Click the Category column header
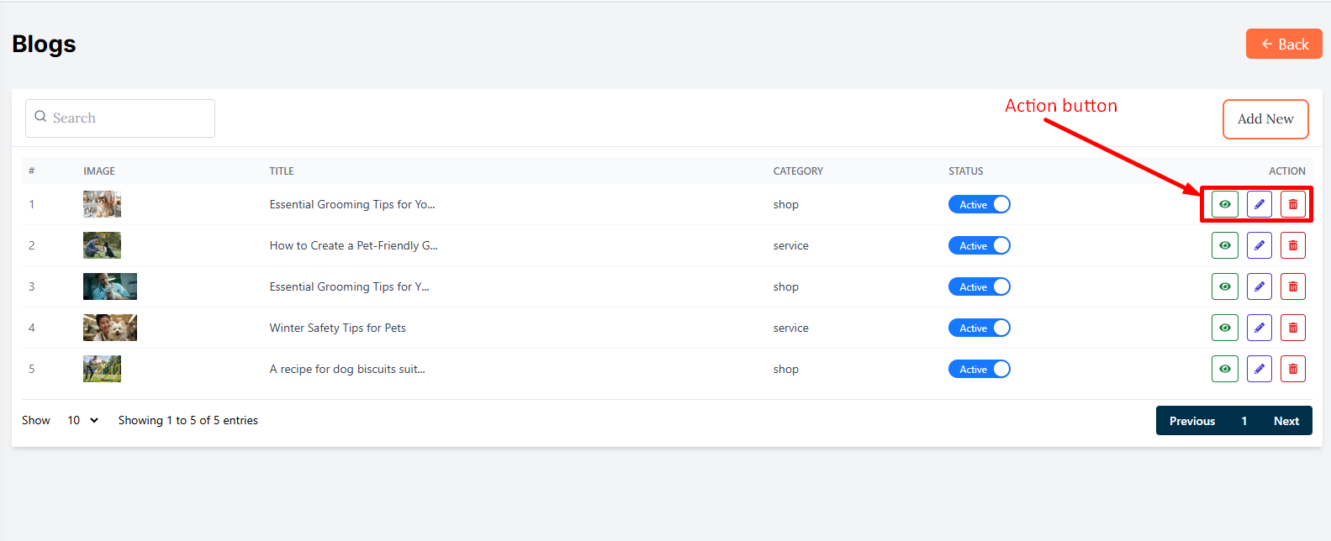 (798, 171)
